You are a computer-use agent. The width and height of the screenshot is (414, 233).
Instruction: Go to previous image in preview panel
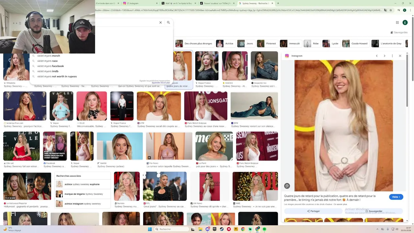pyautogui.click(x=377, y=56)
